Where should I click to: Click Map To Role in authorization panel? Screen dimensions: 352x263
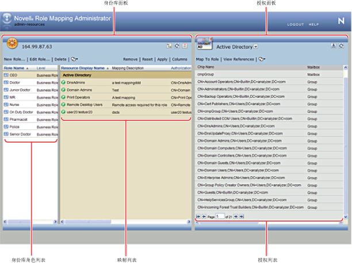pos(207,59)
